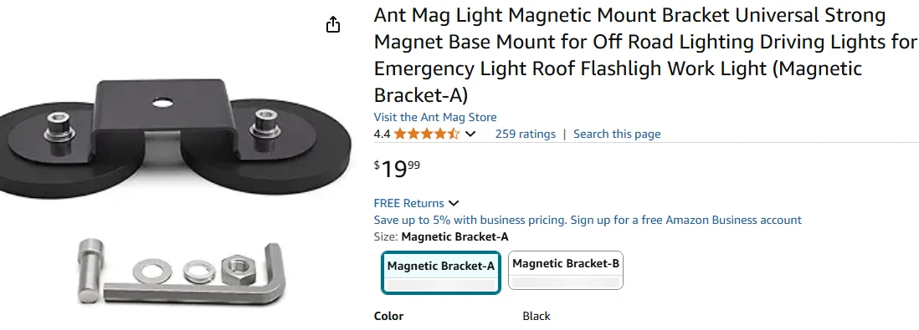Viewport: 919px width, 330px height.
Task: Click the $19.99 price
Action: 397,169
